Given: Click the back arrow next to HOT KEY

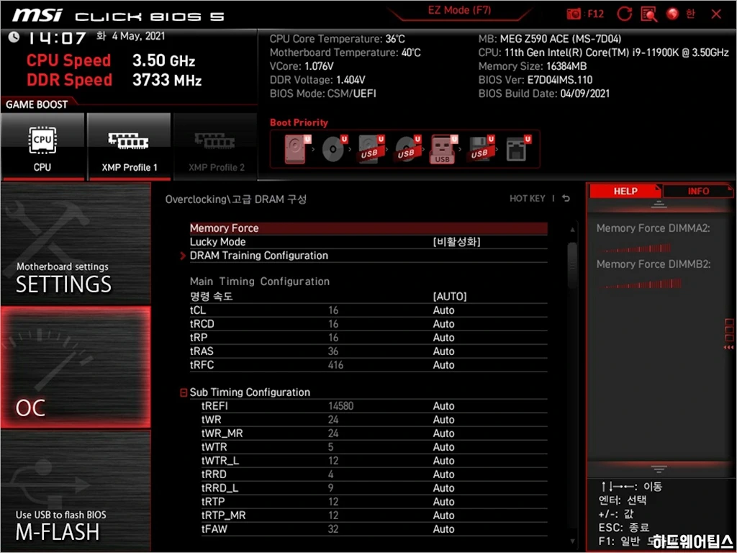Looking at the screenshot, I should click(x=566, y=199).
